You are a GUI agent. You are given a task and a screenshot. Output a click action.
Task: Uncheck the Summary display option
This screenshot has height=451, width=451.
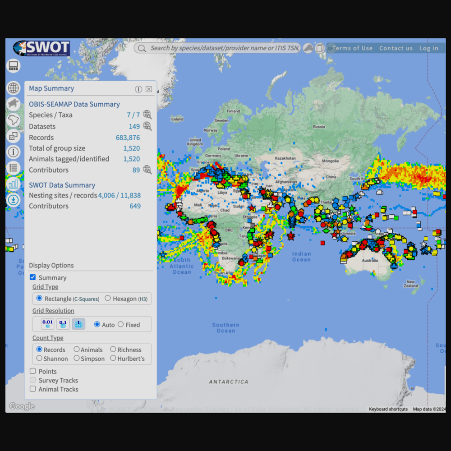pyautogui.click(x=32, y=277)
